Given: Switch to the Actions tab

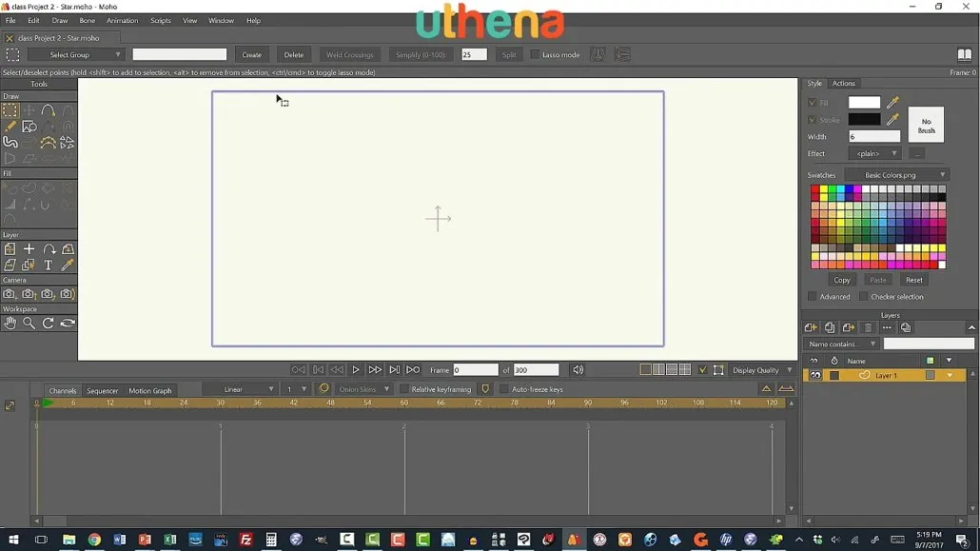Looking at the screenshot, I should pyautogui.click(x=843, y=83).
